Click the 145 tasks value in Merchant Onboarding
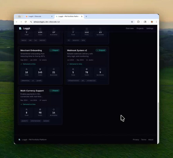The height and width of the screenshot is (158, 173). click(x=40, y=72)
